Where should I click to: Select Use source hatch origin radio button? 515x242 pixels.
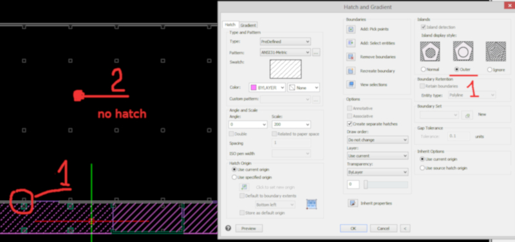pyautogui.click(x=422, y=168)
